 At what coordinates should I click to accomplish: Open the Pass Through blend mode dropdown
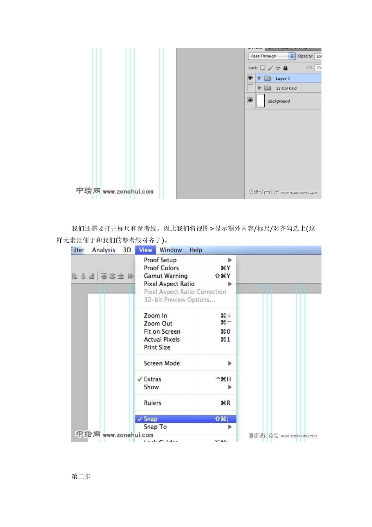pyautogui.click(x=272, y=56)
